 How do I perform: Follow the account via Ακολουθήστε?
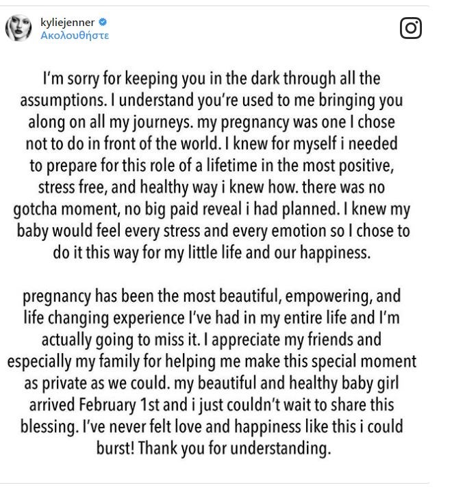pos(75,35)
